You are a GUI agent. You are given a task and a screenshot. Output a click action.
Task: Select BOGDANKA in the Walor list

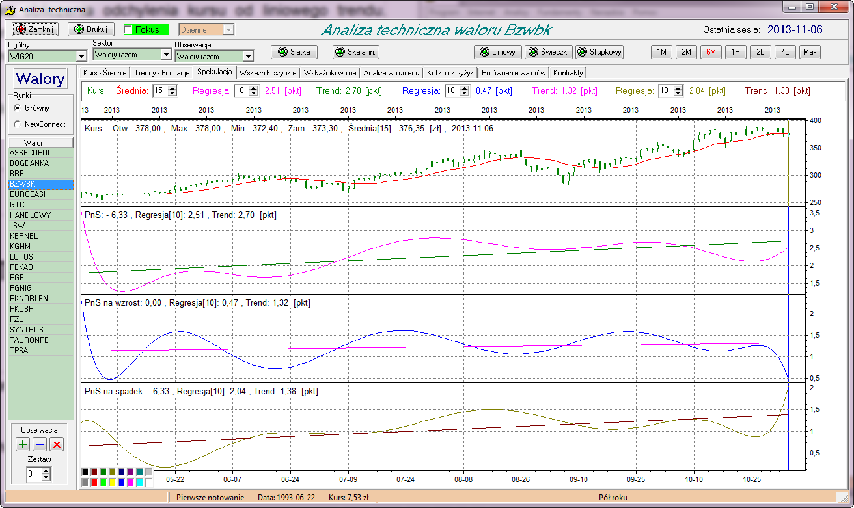[x=41, y=163]
